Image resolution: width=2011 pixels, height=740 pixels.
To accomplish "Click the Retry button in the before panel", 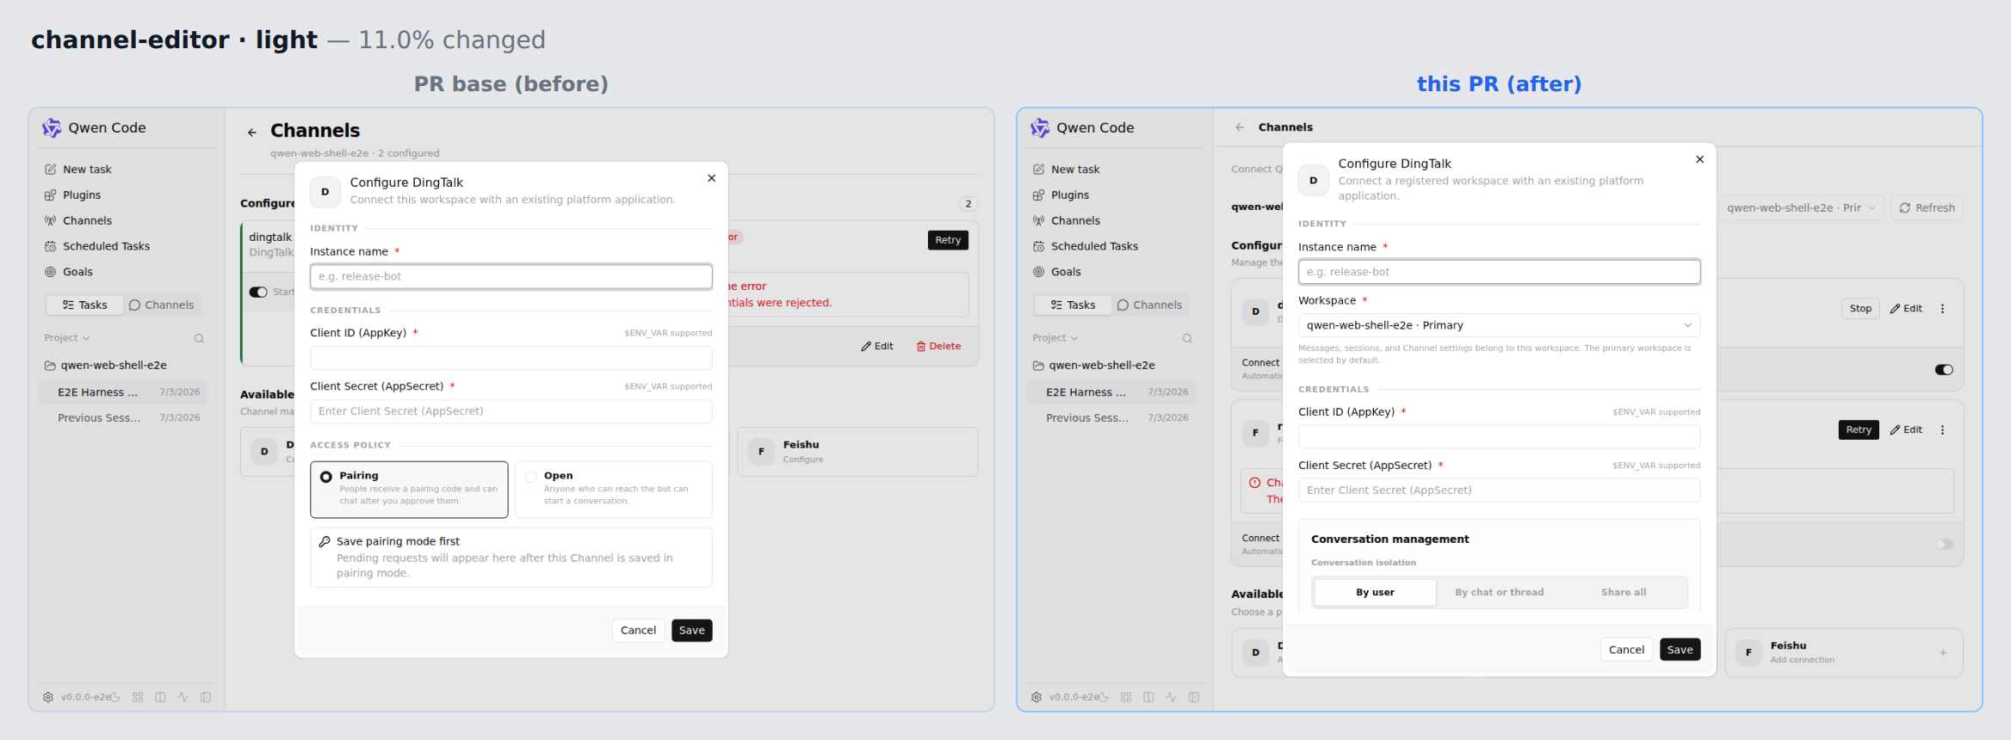I will click(x=948, y=240).
